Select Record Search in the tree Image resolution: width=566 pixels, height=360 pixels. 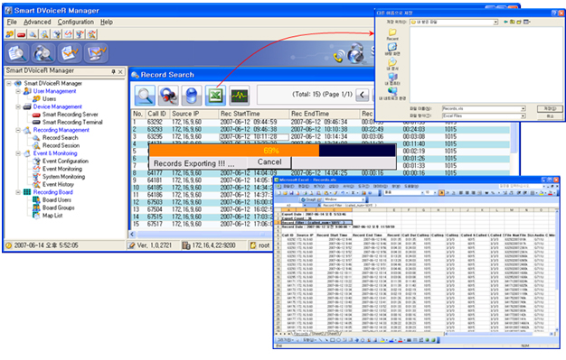point(61,138)
